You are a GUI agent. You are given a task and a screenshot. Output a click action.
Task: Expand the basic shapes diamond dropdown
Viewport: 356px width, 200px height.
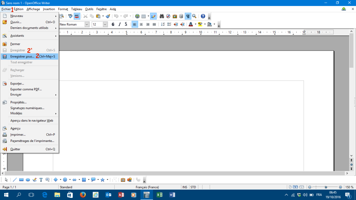(61, 180)
